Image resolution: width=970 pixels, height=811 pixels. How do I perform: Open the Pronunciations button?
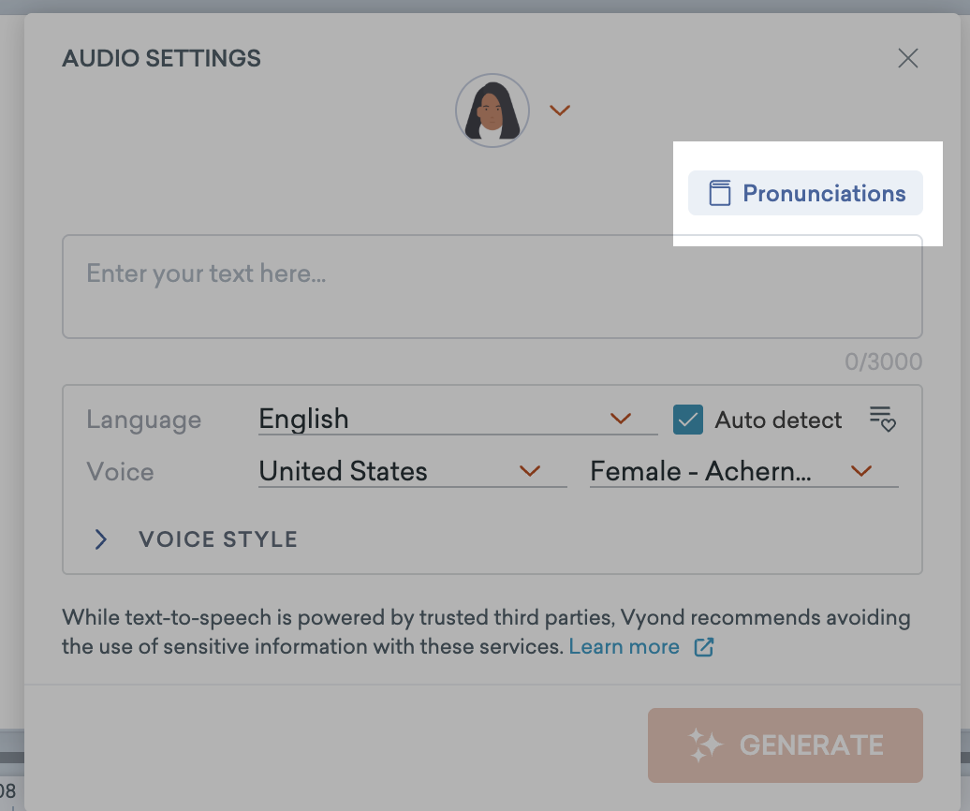[x=805, y=194]
